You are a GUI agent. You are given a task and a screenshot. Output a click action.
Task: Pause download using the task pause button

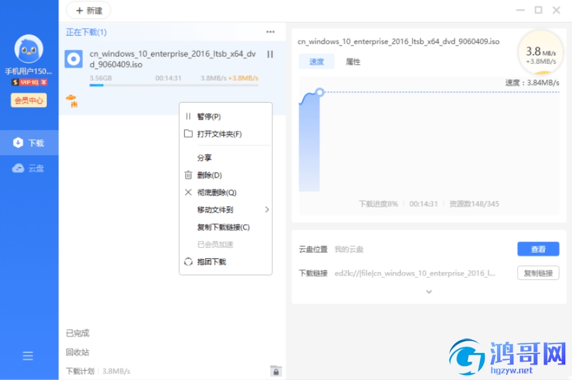pyautogui.click(x=270, y=54)
